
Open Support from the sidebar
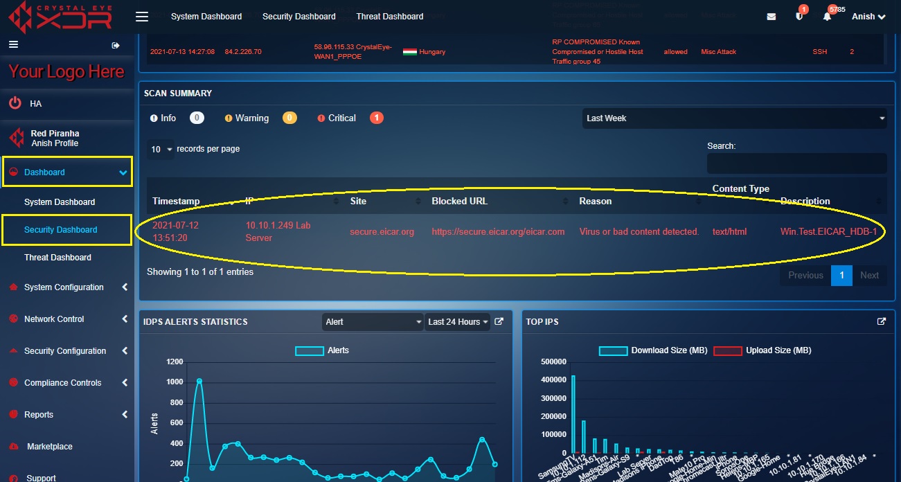coord(42,477)
